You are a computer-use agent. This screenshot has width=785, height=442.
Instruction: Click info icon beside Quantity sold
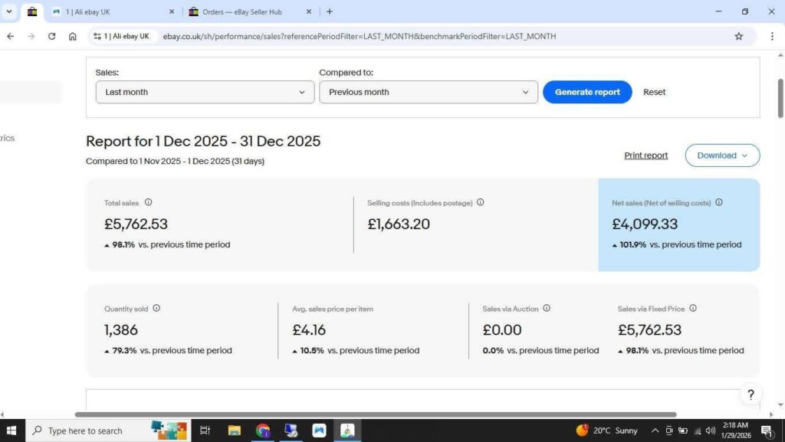156,309
